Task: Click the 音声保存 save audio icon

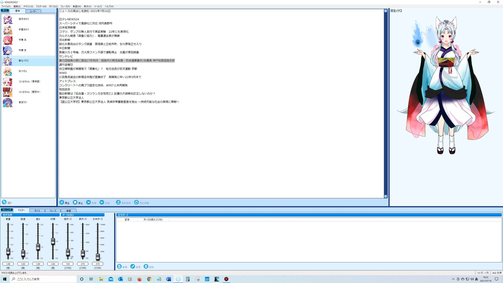Action: tap(118, 202)
